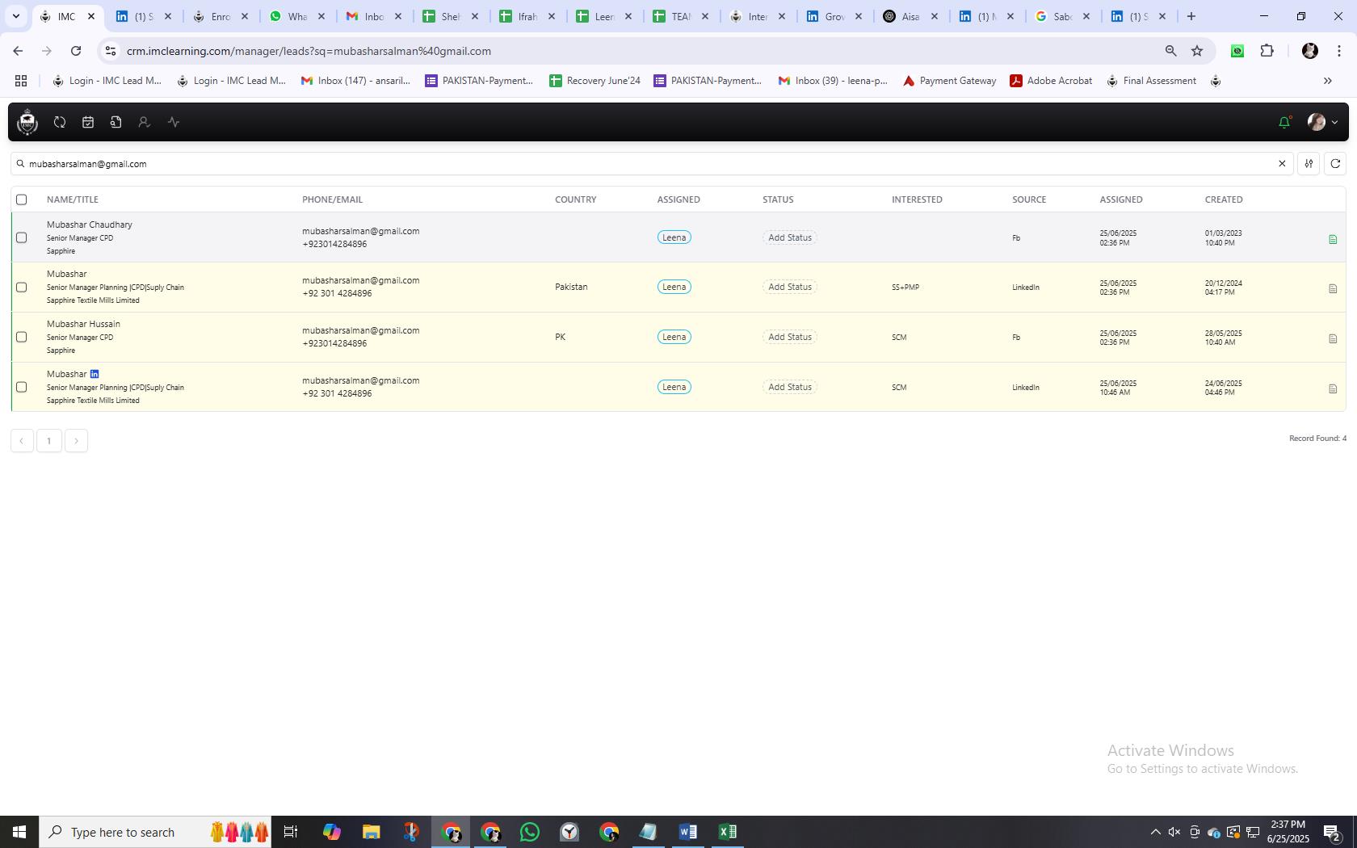Open the tab search dropdown arrow in Chrome

pyautogui.click(x=15, y=16)
